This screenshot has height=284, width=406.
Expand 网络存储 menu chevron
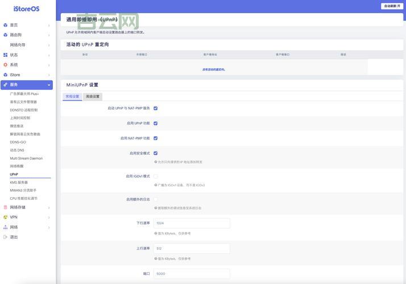[x=49, y=207]
